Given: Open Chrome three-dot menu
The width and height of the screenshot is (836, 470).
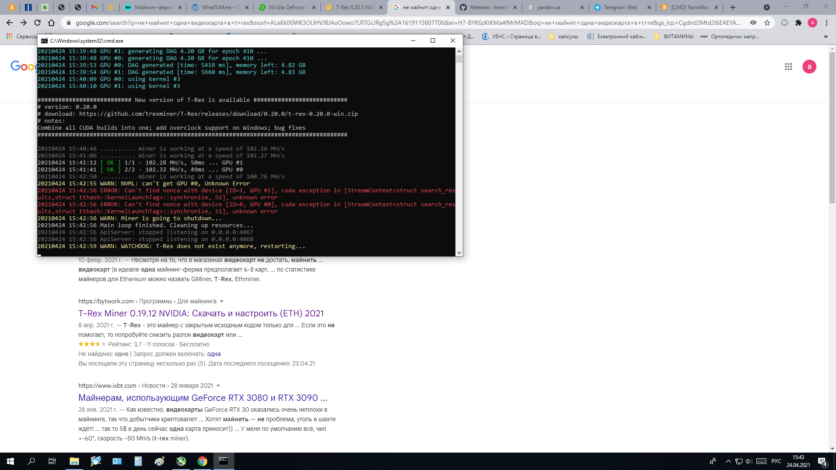Looking at the screenshot, I should point(826,23).
